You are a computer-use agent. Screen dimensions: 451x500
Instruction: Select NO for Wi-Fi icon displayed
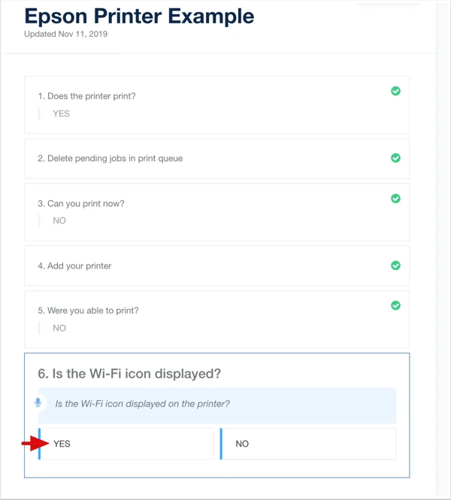[308, 444]
